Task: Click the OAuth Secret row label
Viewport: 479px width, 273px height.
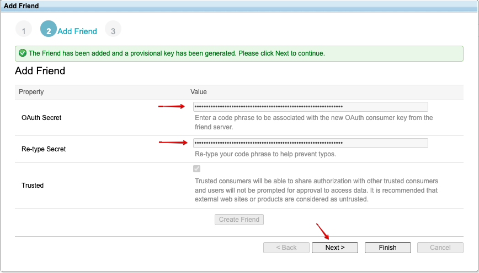Action: click(x=41, y=118)
